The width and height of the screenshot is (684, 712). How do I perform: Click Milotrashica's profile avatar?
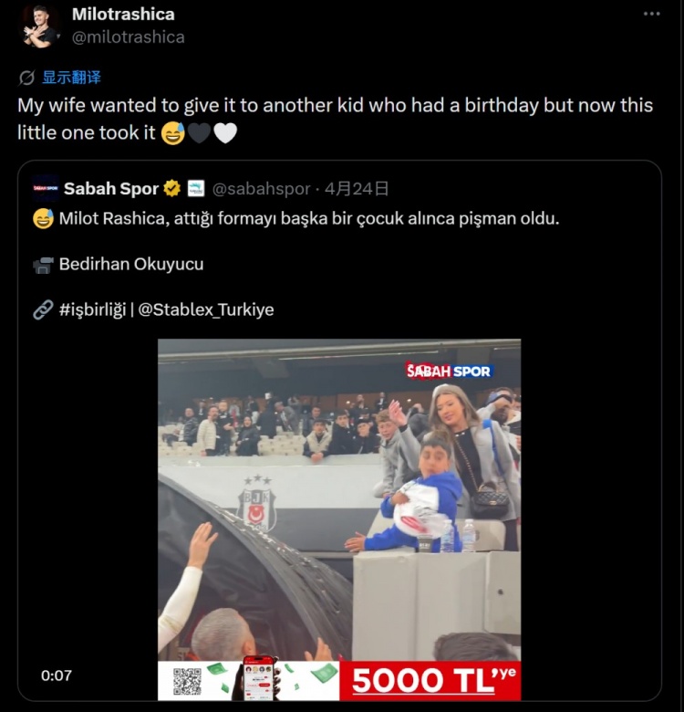[x=39, y=25]
